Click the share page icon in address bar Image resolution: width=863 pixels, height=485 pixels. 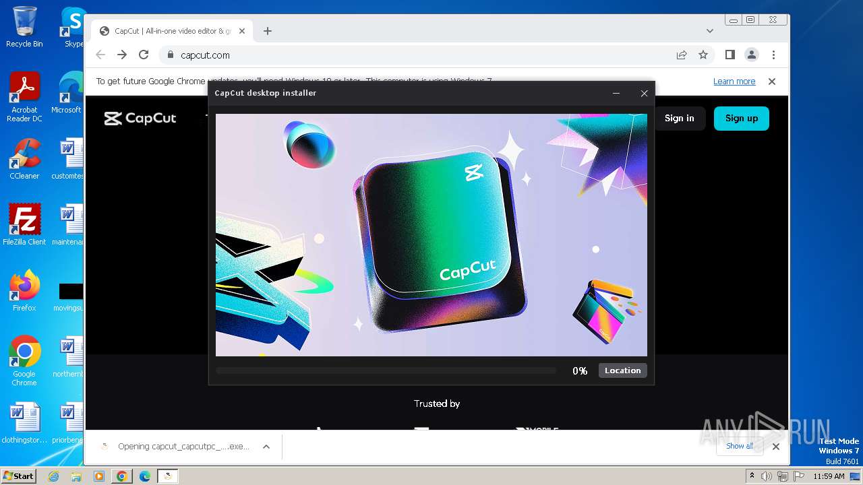(682, 55)
